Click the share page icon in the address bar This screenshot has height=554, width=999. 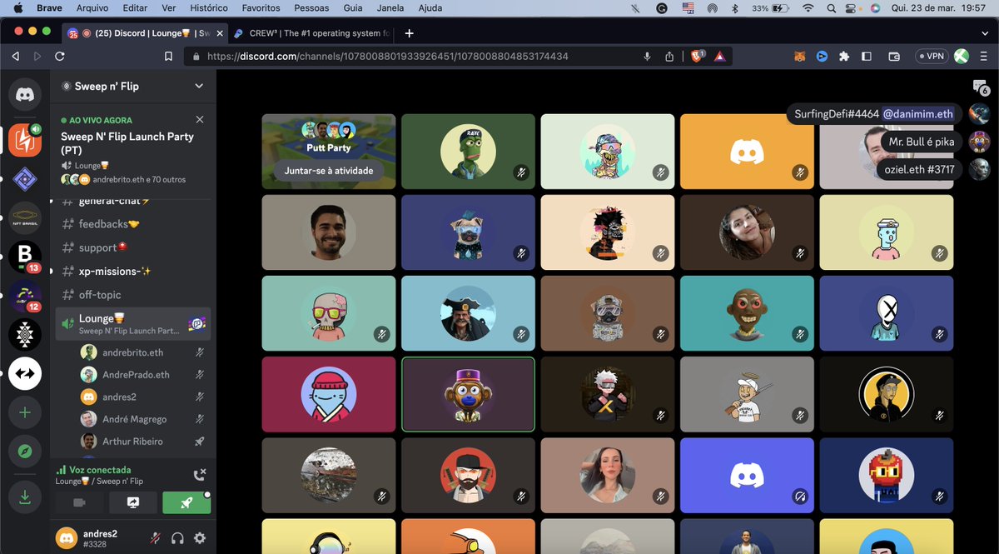(x=669, y=57)
